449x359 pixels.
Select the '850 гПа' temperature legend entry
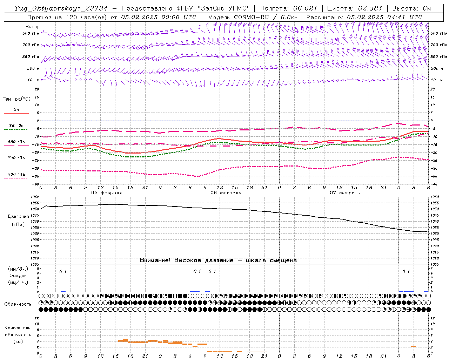16,142
